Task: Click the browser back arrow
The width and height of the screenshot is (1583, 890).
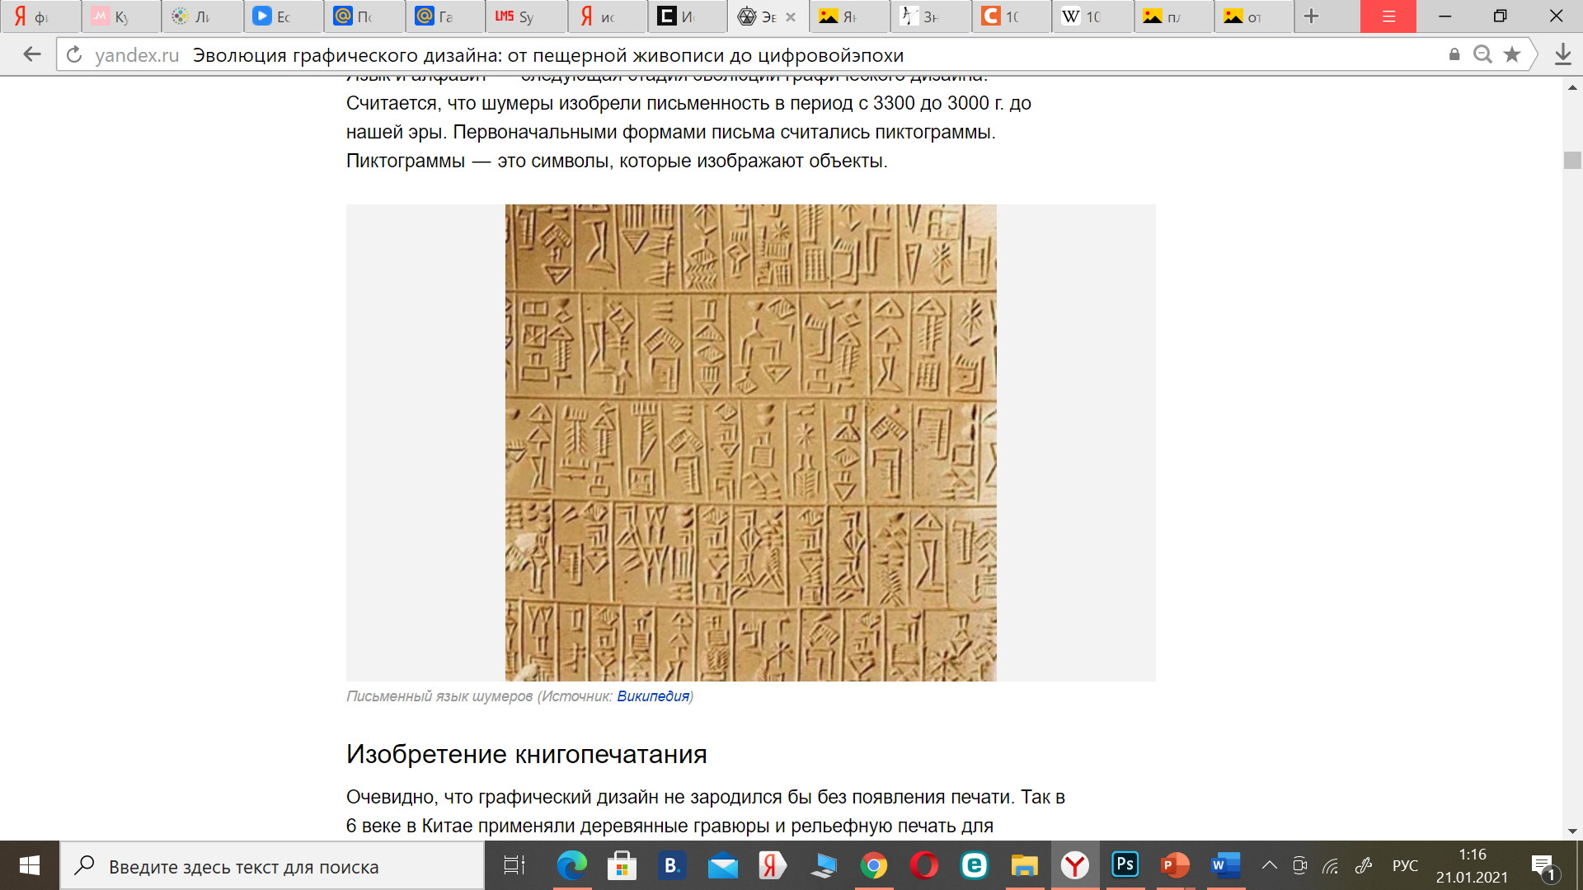Action: click(32, 54)
